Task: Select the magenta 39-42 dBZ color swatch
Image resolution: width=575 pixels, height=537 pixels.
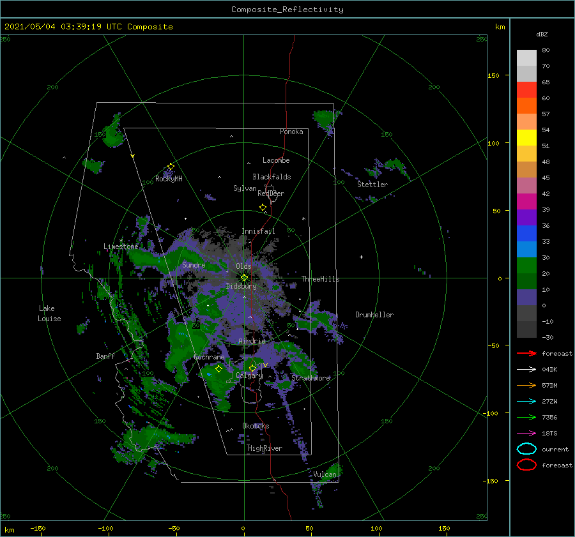Action: pos(526,202)
